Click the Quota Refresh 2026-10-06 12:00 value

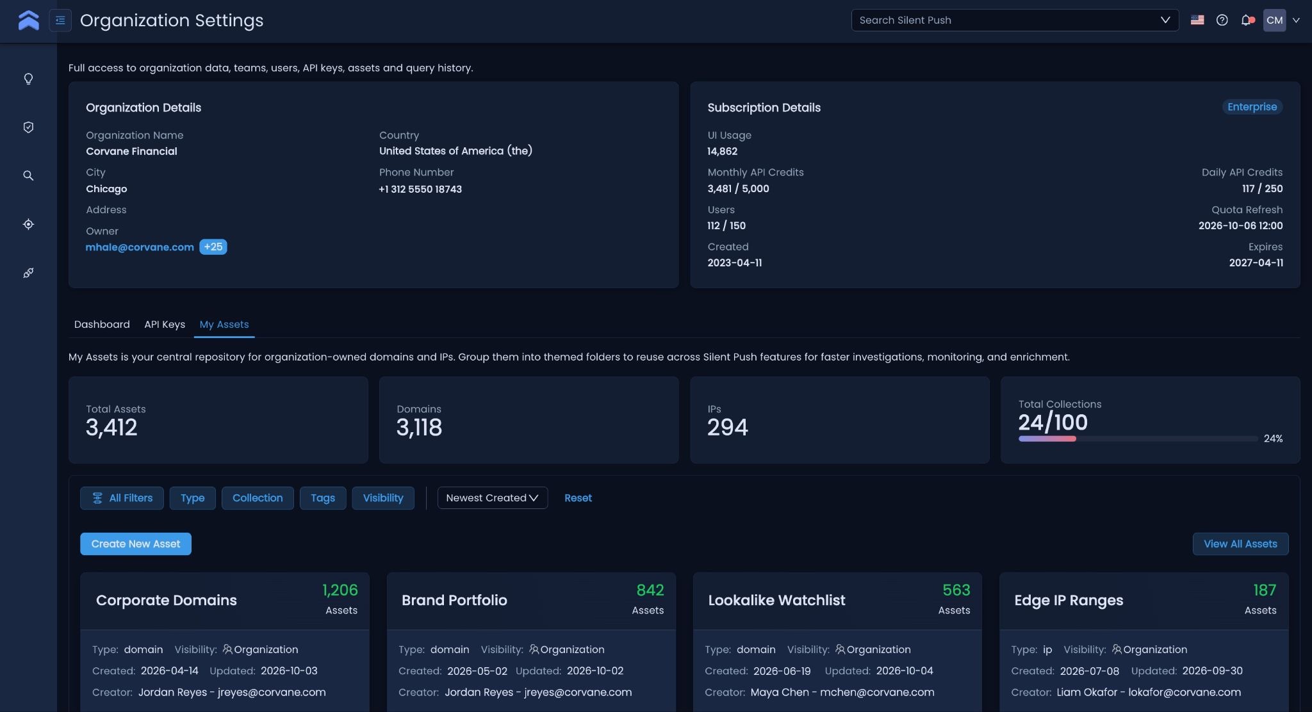(1240, 225)
